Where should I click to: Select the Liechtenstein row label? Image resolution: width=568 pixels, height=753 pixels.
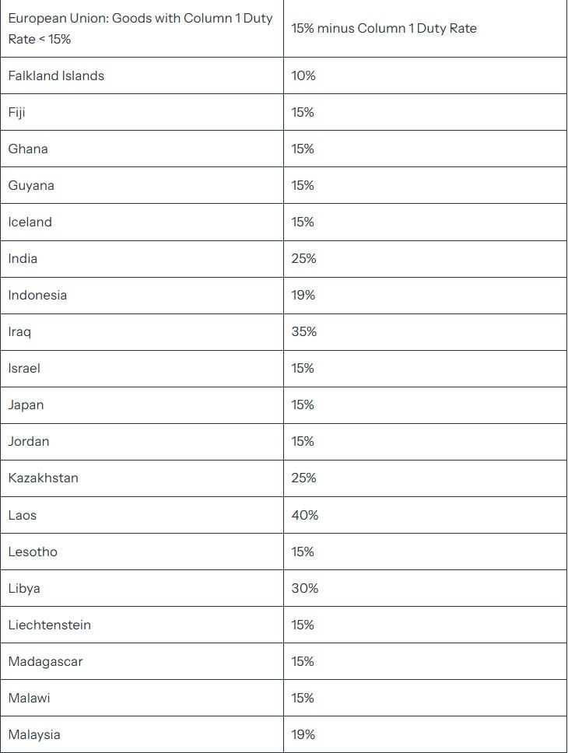[50, 625]
